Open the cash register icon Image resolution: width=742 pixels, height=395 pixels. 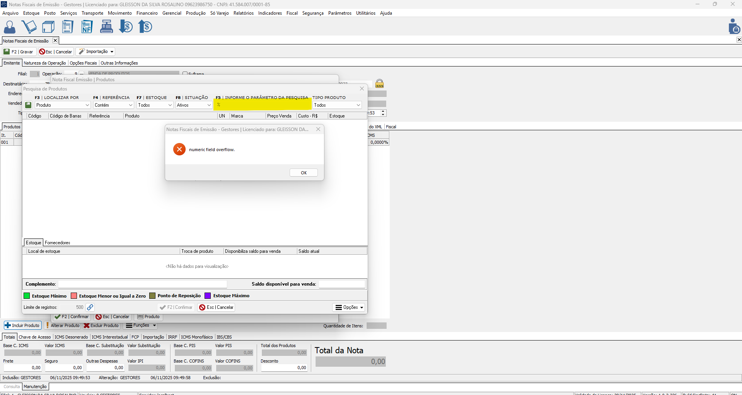click(x=106, y=27)
